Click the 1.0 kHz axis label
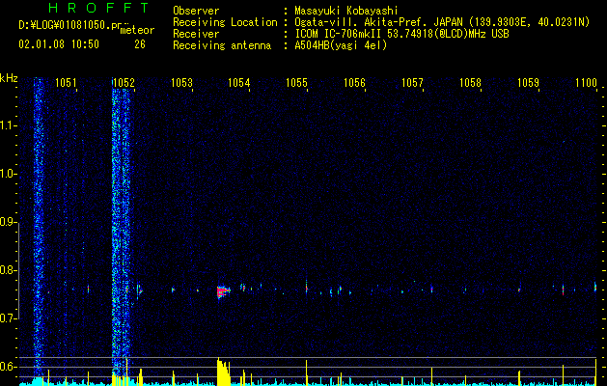 pos(8,174)
